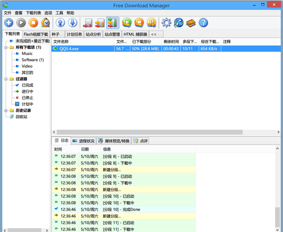Click the blue question mark help icon
Viewport: 283px width, 232px height.
click(x=203, y=22)
